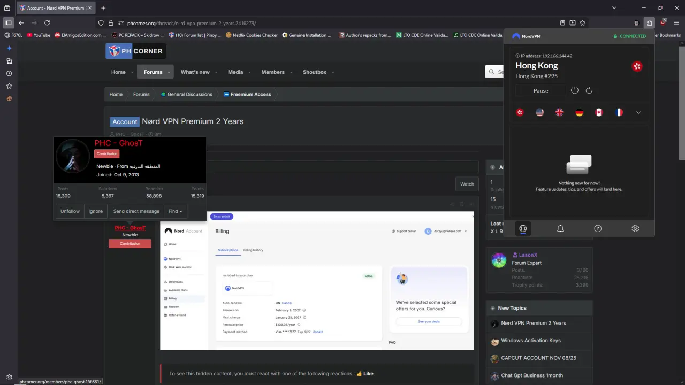Pick the United Kingdom flag server

pos(559,112)
